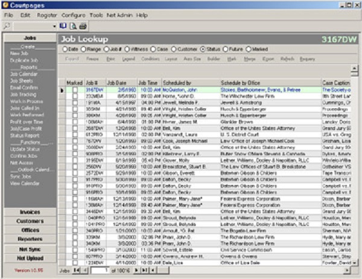Open the Configure menu
Viewport: 362px width, 279px height.
pos(74,16)
